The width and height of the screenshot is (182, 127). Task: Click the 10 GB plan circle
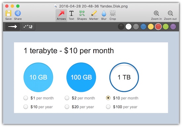pos(38,77)
